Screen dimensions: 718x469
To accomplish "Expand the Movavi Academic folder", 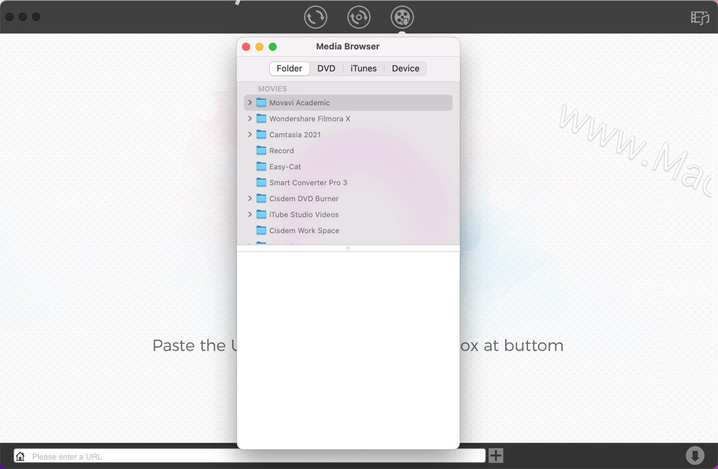I will [x=249, y=103].
